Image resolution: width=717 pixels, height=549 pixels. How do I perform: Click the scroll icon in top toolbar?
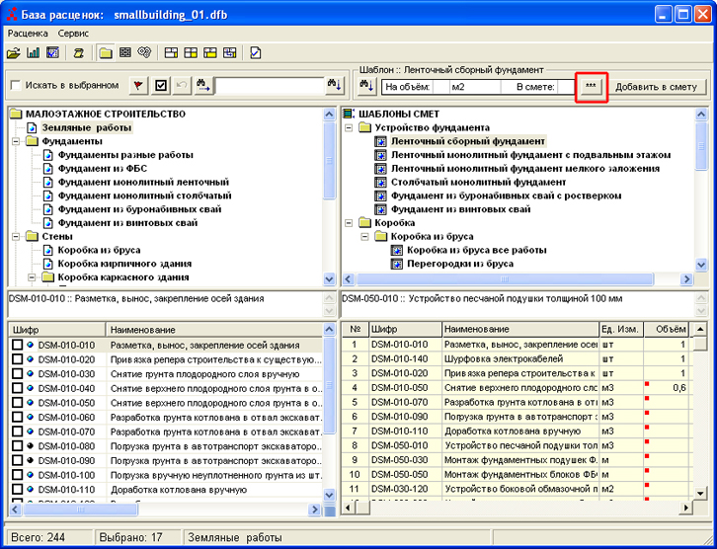click(x=79, y=52)
